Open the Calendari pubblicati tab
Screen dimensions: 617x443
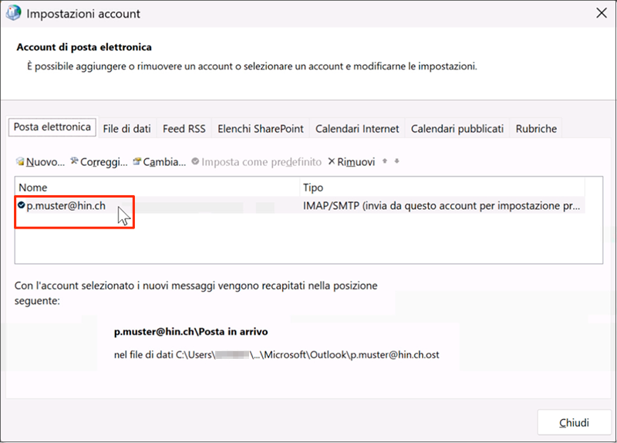pyautogui.click(x=457, y=129)
